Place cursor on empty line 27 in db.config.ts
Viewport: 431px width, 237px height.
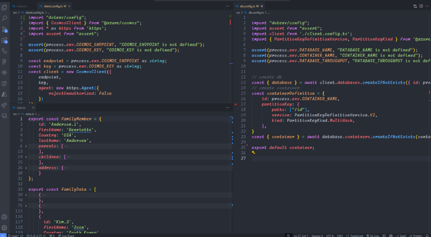tap(341, 158)
